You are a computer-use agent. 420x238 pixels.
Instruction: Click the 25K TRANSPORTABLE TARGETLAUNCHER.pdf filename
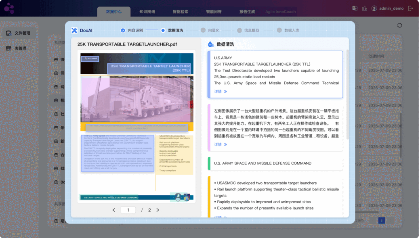[x=127, y=44]
